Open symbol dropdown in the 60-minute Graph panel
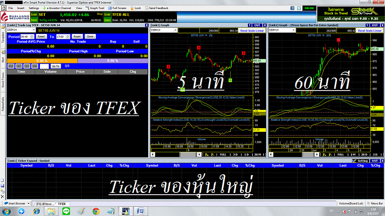The height and width of the screenshot is (216, 385). [293, 30]
